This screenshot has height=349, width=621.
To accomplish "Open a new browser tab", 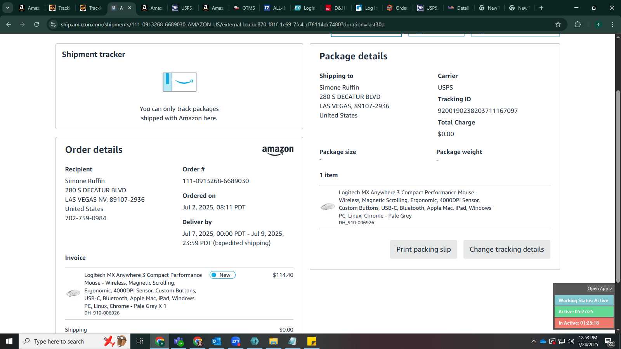I will 541,8.
